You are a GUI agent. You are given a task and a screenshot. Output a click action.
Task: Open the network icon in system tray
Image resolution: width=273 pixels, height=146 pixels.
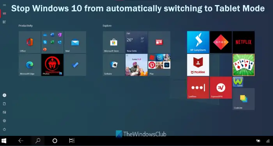(x=268, y=141)
